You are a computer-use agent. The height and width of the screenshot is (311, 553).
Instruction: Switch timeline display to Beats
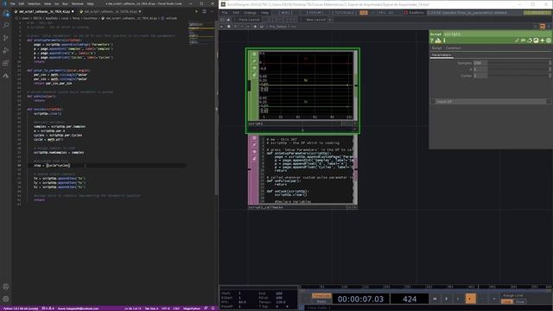coord(321,301)
